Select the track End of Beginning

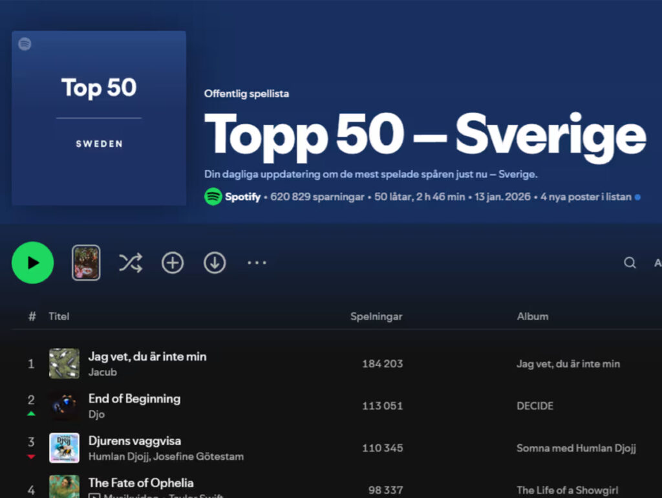pyautogui.click(x=134, y=399)
